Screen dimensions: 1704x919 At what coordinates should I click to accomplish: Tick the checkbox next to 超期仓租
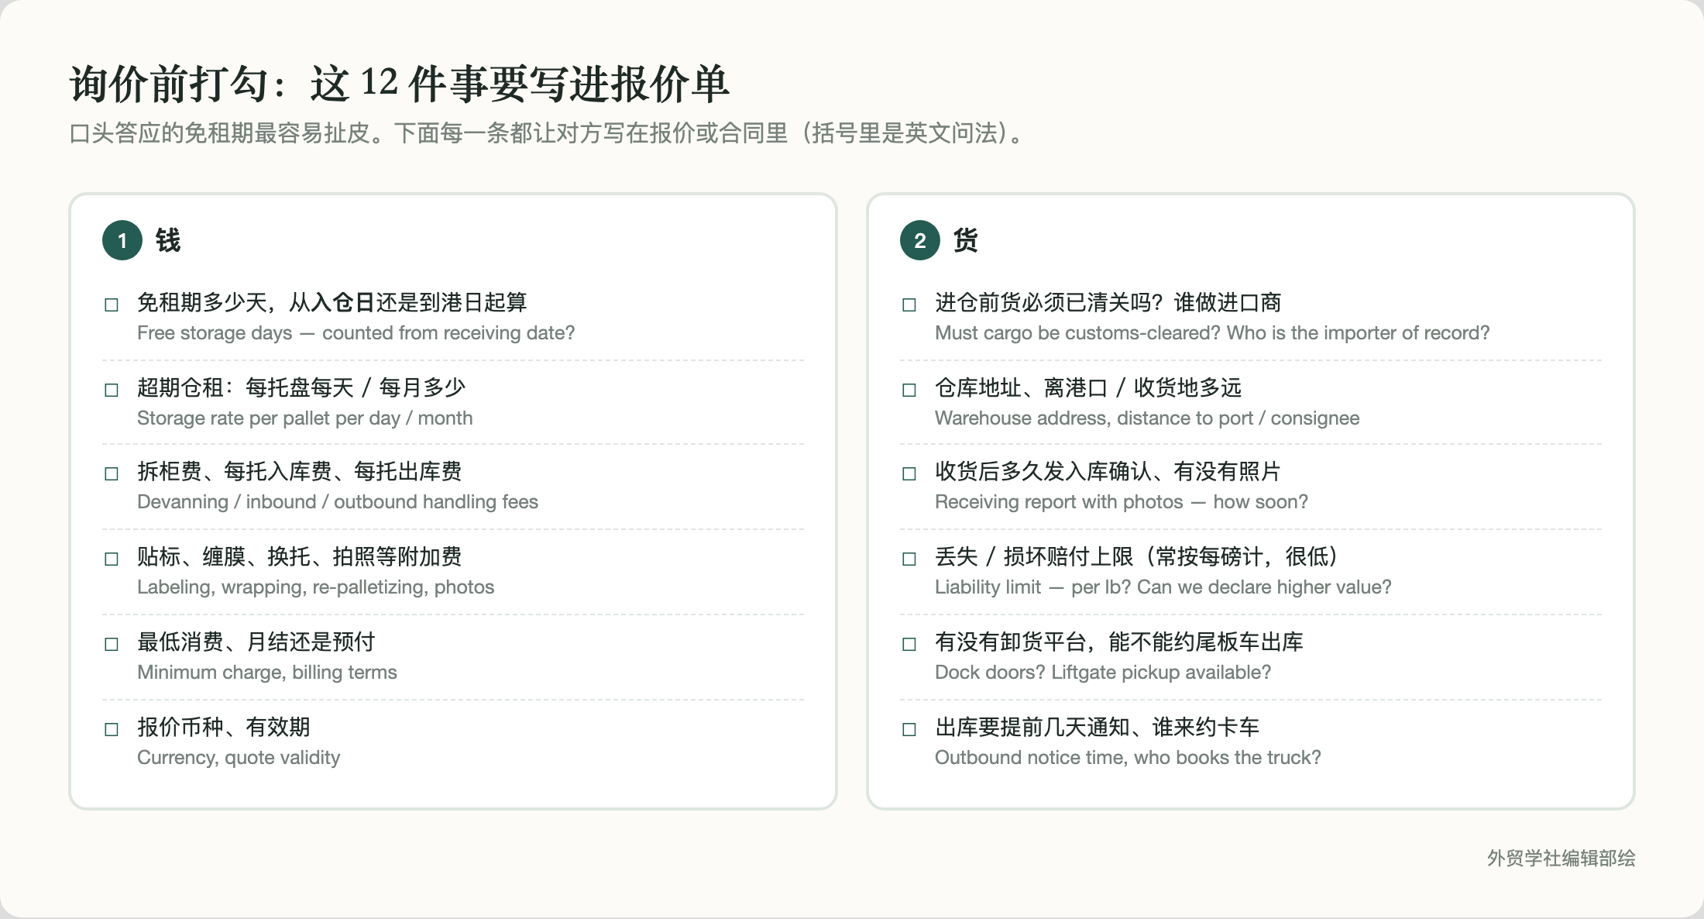(112, 390)
